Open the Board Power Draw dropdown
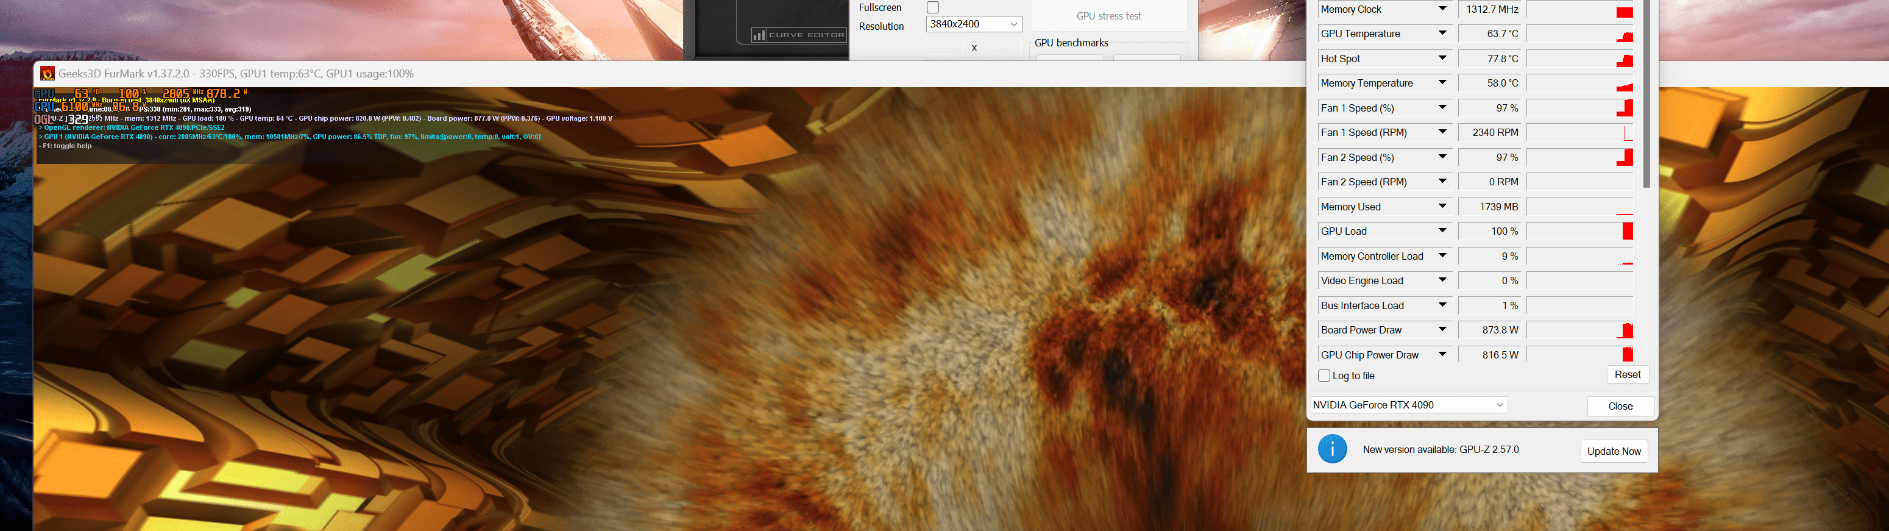 (1442, 330)
